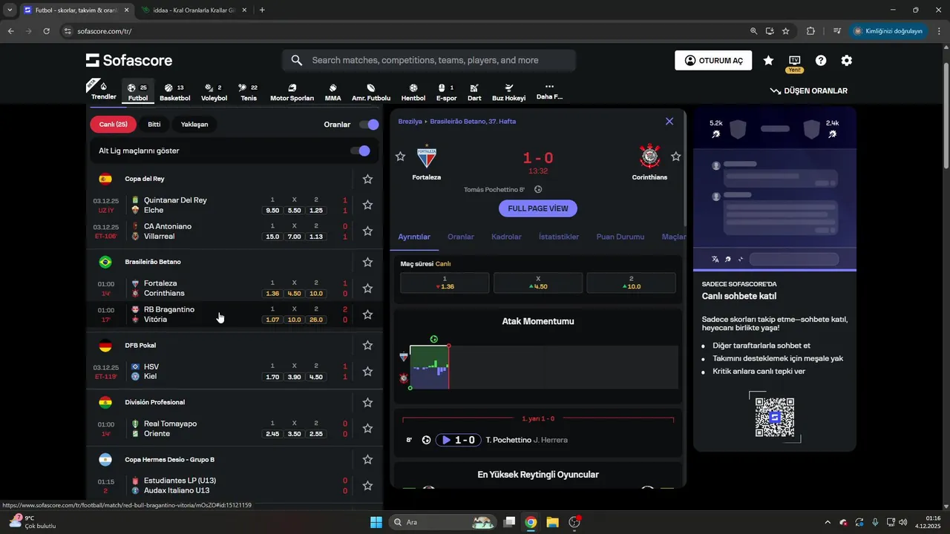The width and height of the screenshot is (950, 534).
Task: Favorite the CA Antoniano vs Villarreal match
Action: pyautogui.click(x=367, y=231)
